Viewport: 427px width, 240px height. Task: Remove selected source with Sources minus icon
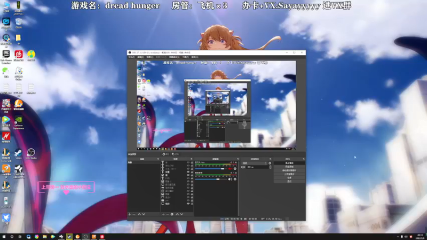[x=167, y=214]
